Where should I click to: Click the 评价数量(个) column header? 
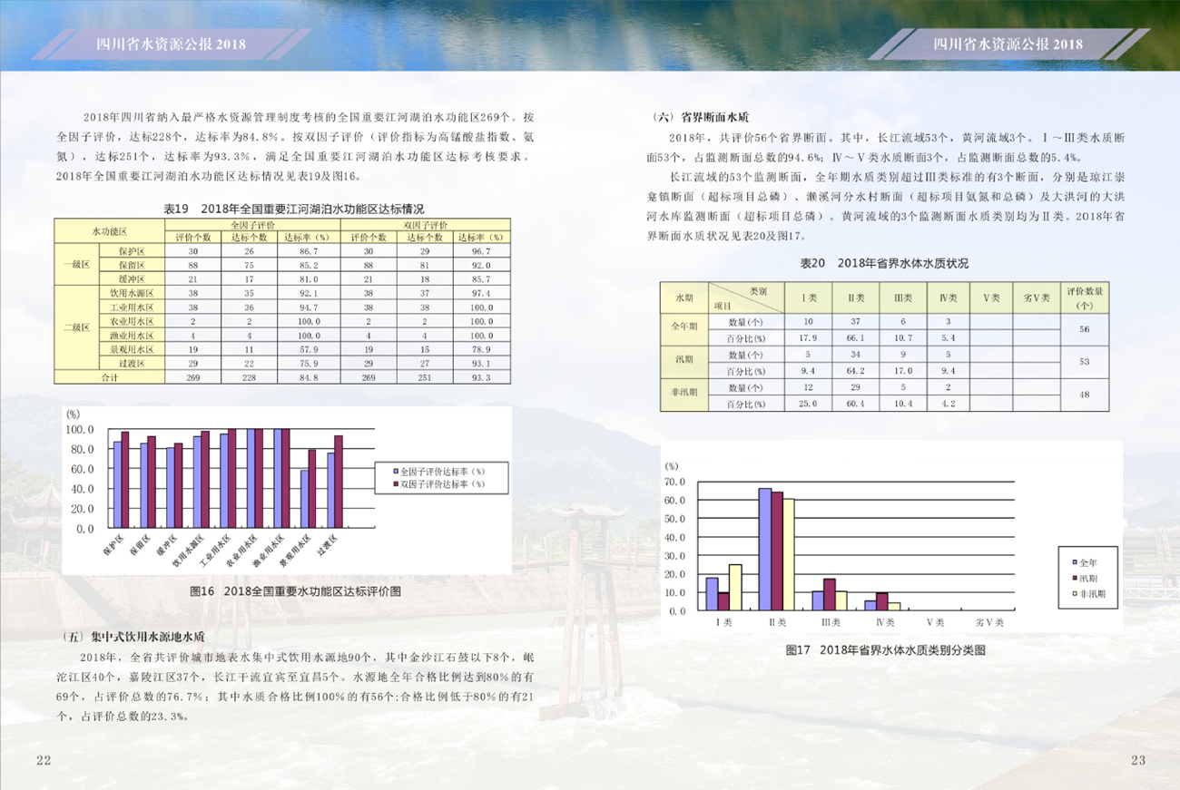[x=1085, y=297]
